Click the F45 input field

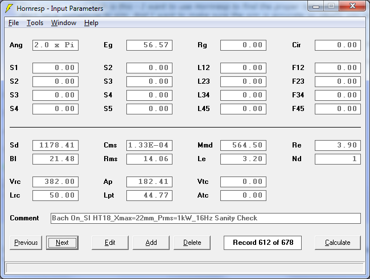click(x=338, y=109)
